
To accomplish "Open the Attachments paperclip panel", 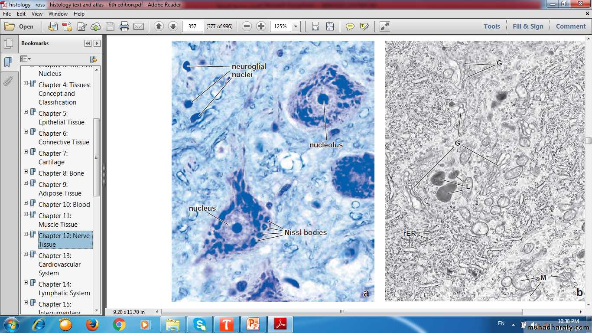I will click(x=8, y=81).
